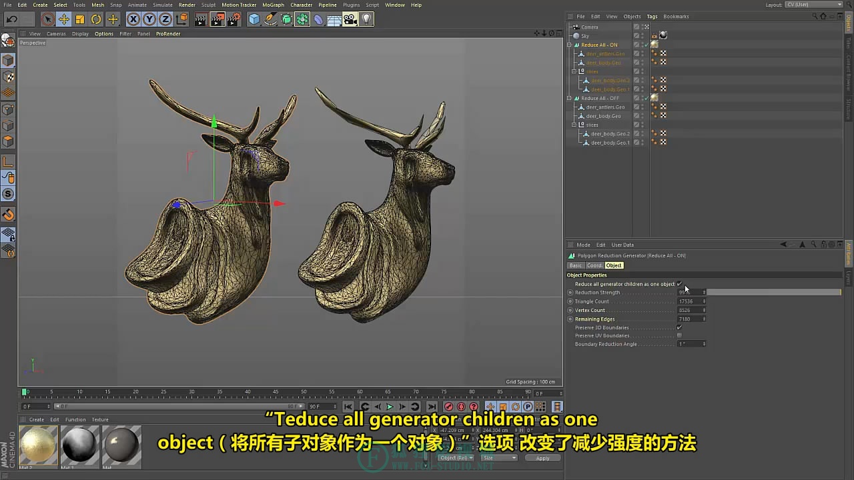Image resolution: width=854 pixels, height=480 pixels.
Task: Toggle the layer box for the Camera object
Action: [636, 27]
